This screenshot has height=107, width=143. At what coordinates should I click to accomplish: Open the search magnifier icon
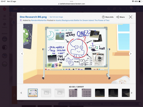109,9
